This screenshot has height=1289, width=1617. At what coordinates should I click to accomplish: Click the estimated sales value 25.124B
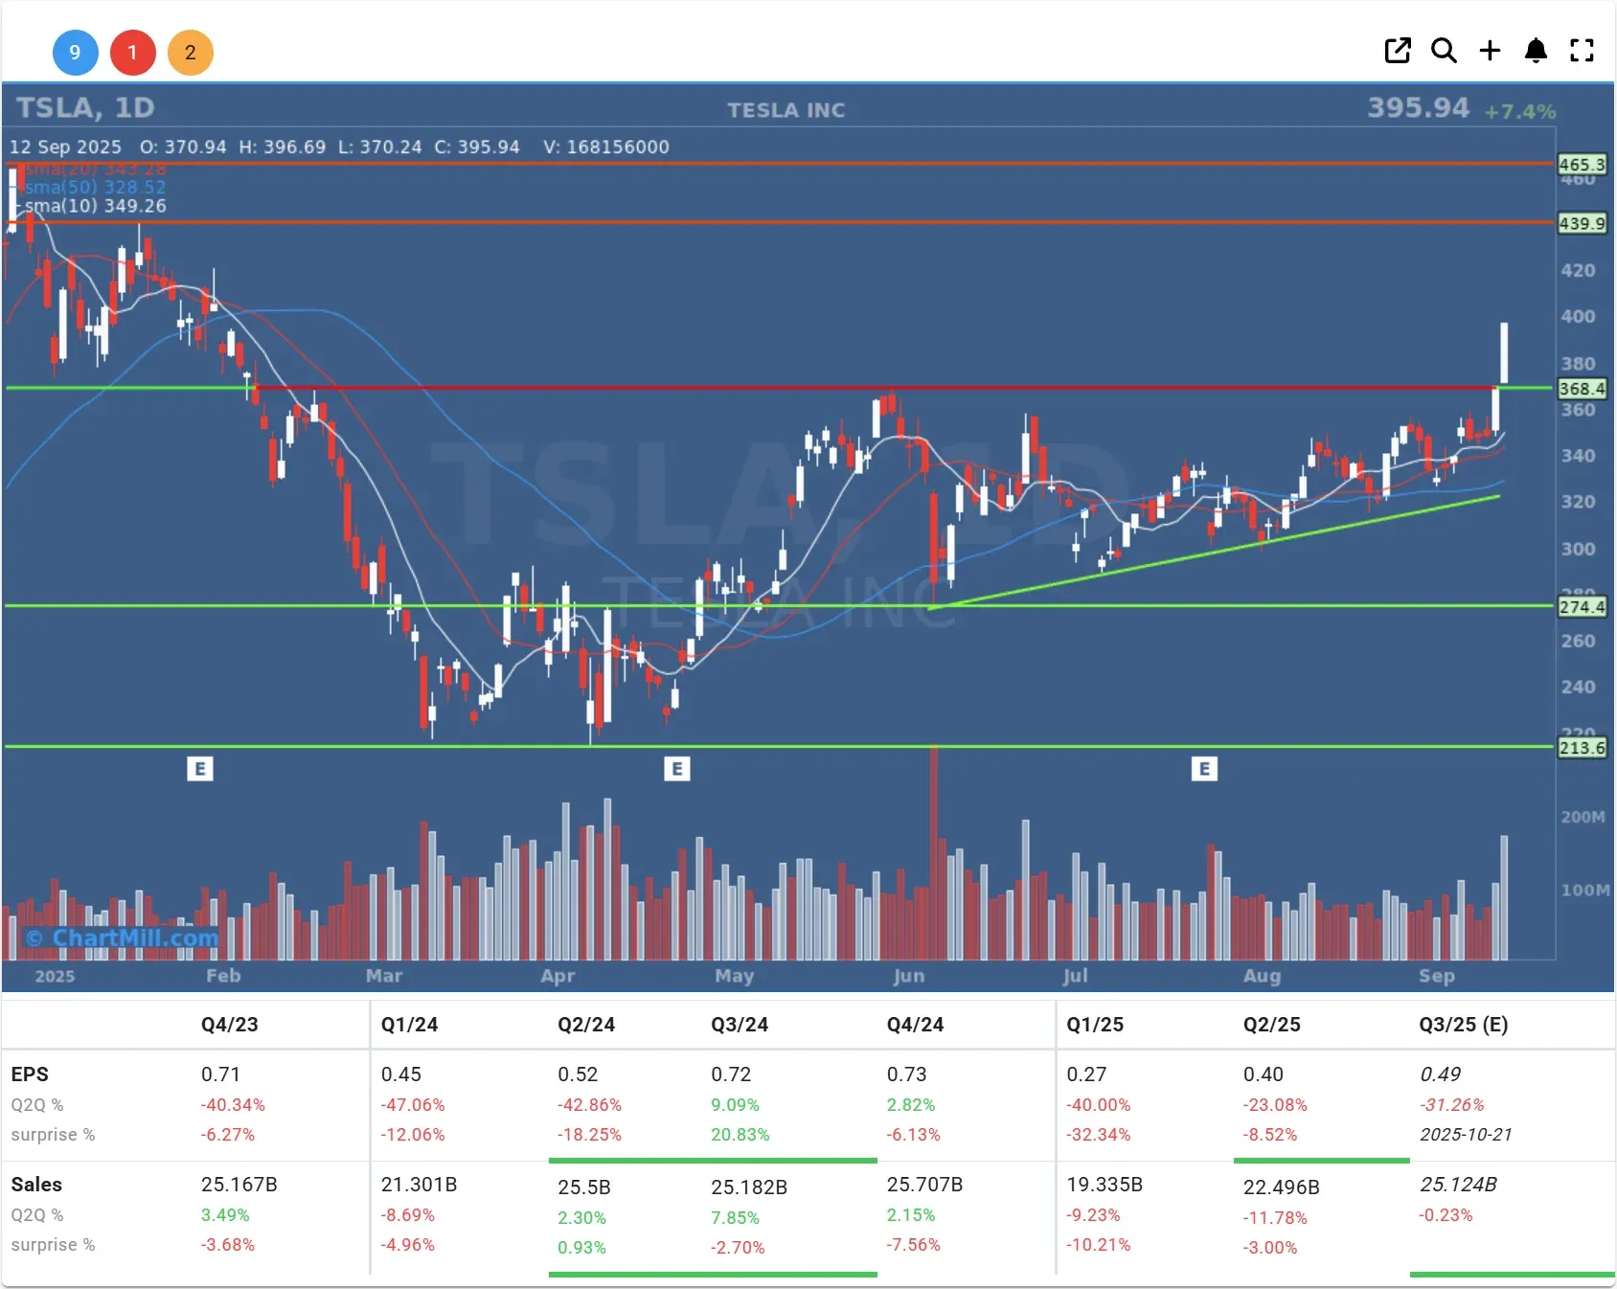coord(1458,1185)
